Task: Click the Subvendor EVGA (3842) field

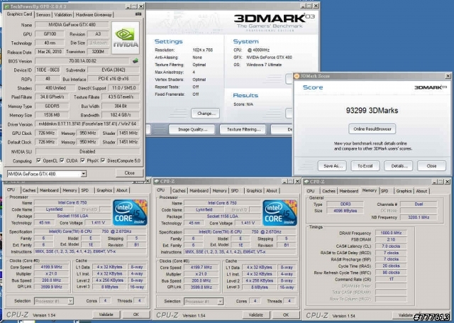Action: pos(113,70)
